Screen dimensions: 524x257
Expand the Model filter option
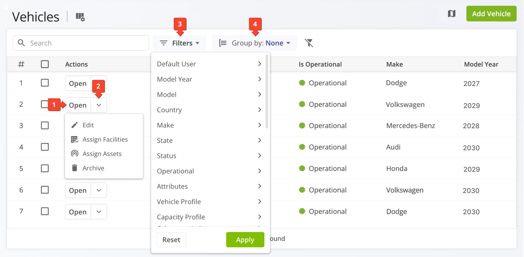pos(209,94)
